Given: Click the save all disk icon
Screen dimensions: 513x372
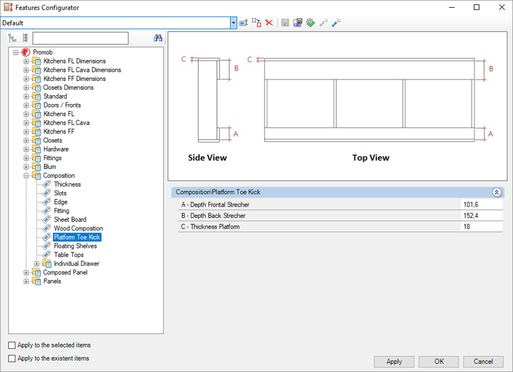Looking at the screenshot, I should (x=298, y=23).
